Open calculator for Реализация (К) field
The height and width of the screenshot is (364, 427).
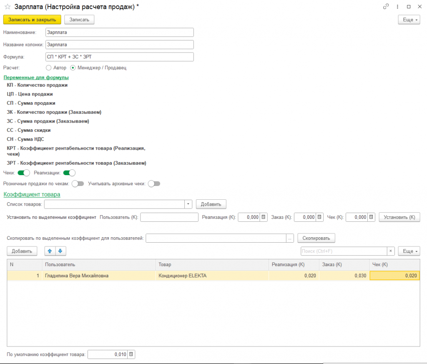(264, 217)
